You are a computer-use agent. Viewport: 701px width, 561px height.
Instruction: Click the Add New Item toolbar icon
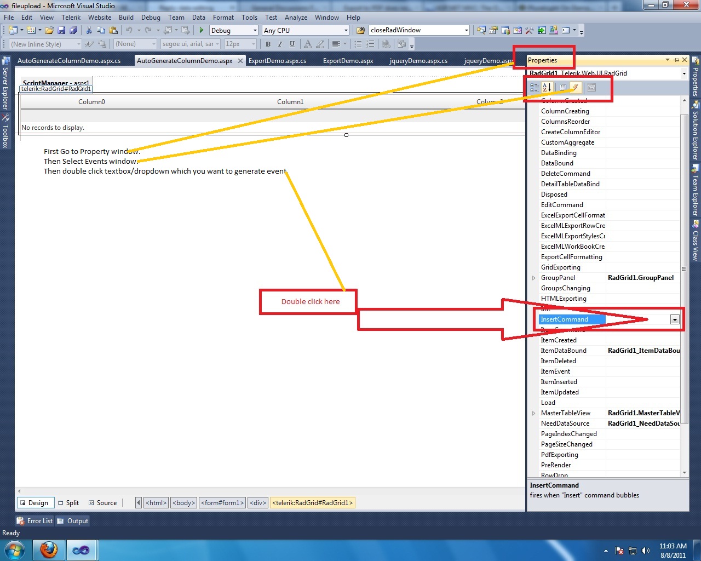pos(31,31)
